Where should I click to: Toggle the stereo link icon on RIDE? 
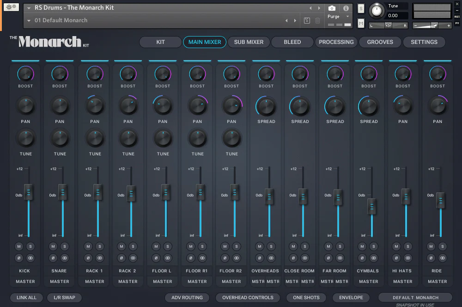(x=443, y=258)
